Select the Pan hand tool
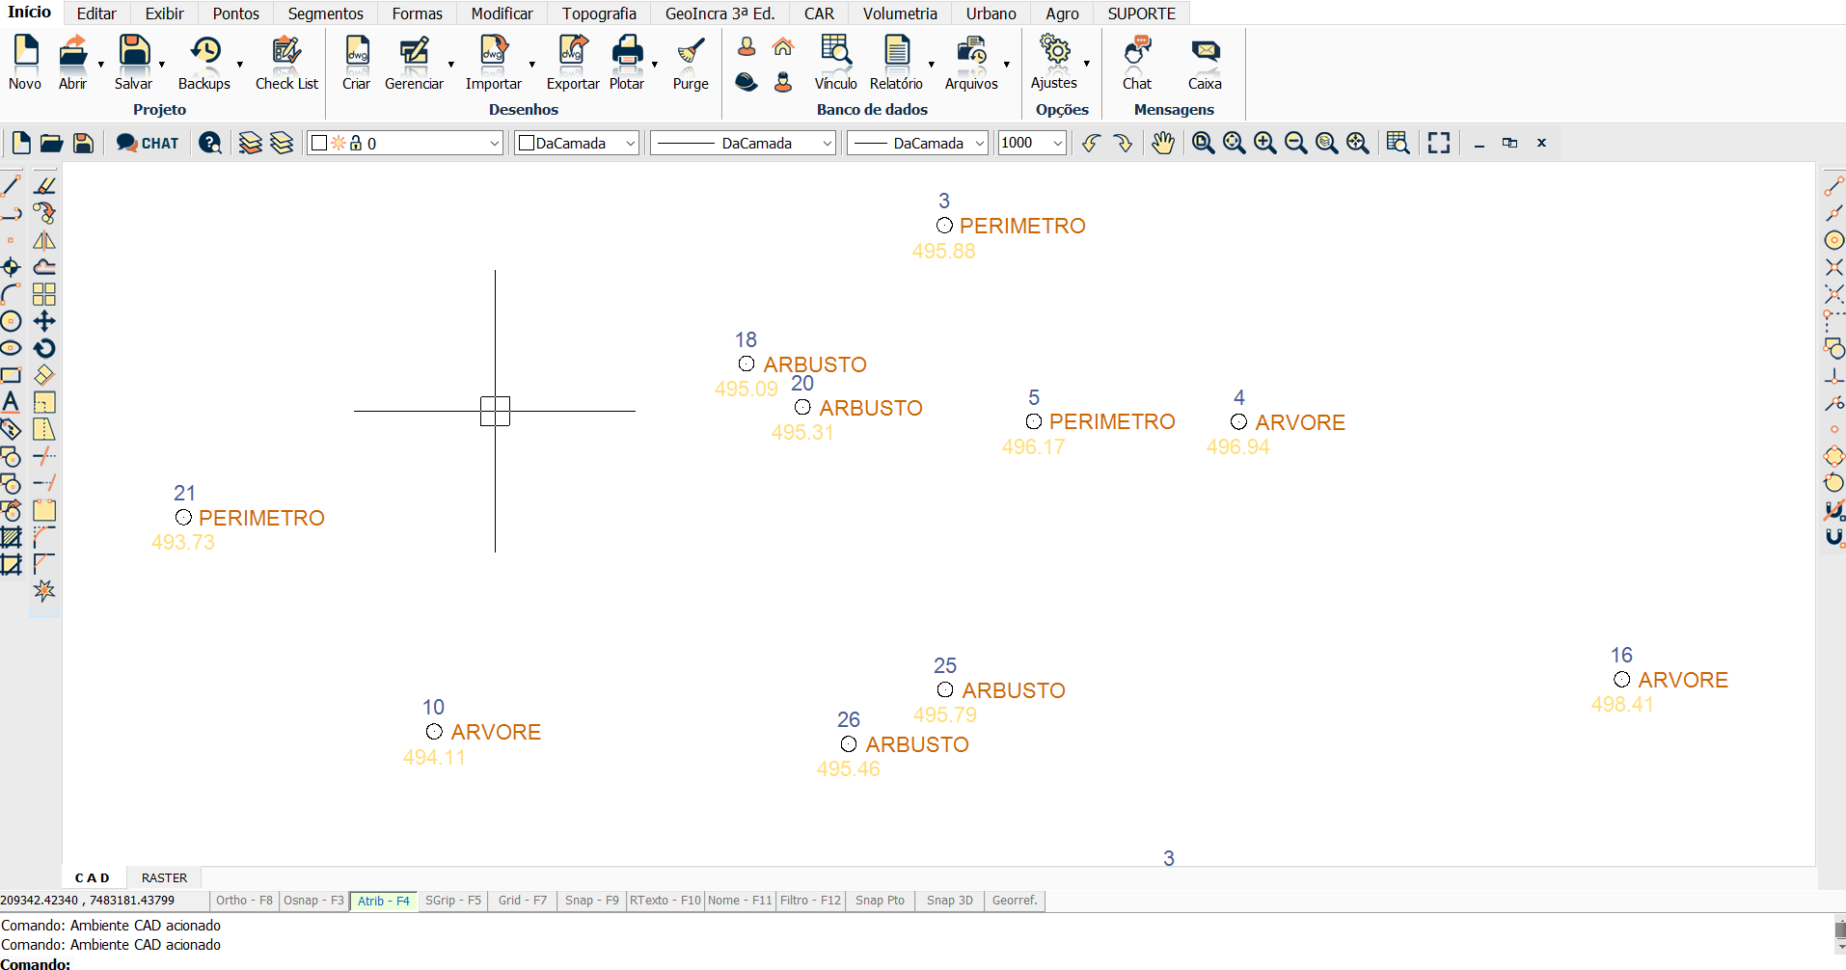1846x970 pixels. (x=1163, y=143)
